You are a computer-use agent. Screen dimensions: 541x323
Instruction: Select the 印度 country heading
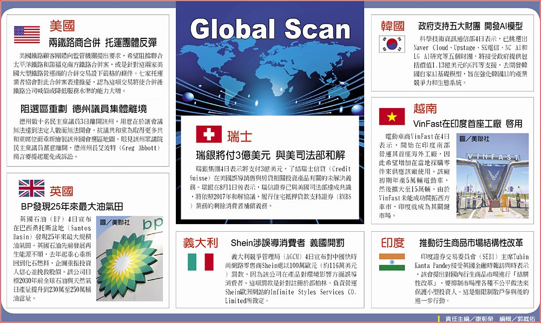393,243
